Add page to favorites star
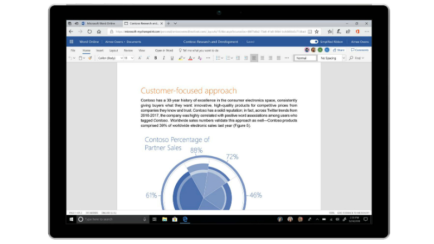 point(317,31)
